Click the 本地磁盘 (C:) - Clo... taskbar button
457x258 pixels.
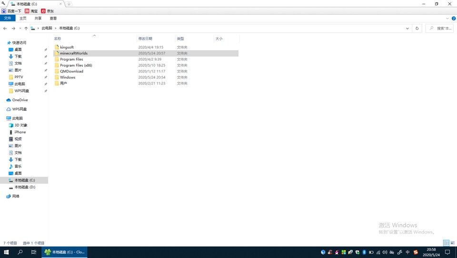pos(64,252)
